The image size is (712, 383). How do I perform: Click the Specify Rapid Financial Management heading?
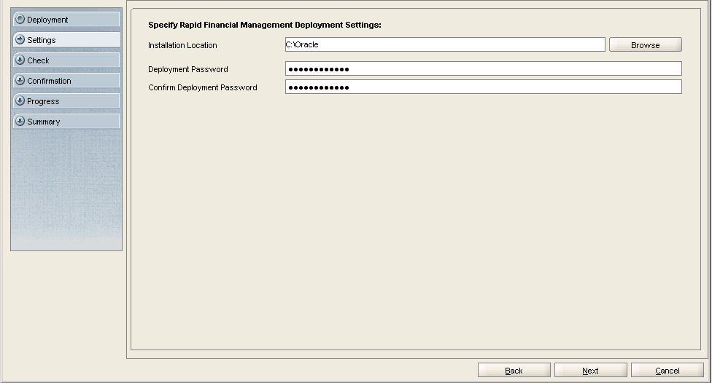[265, 25]
